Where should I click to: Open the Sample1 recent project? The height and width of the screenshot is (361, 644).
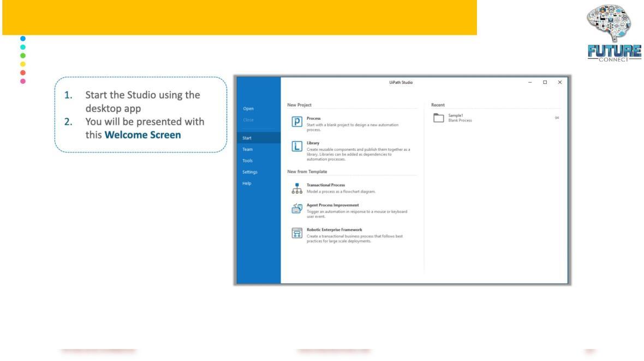[496, 118]
